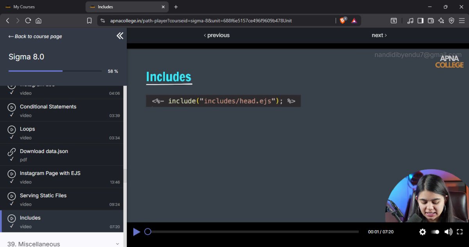Open video player settings gear
Image resolution: width=469 pixels, height=247 pixels.
click(422, 232)
